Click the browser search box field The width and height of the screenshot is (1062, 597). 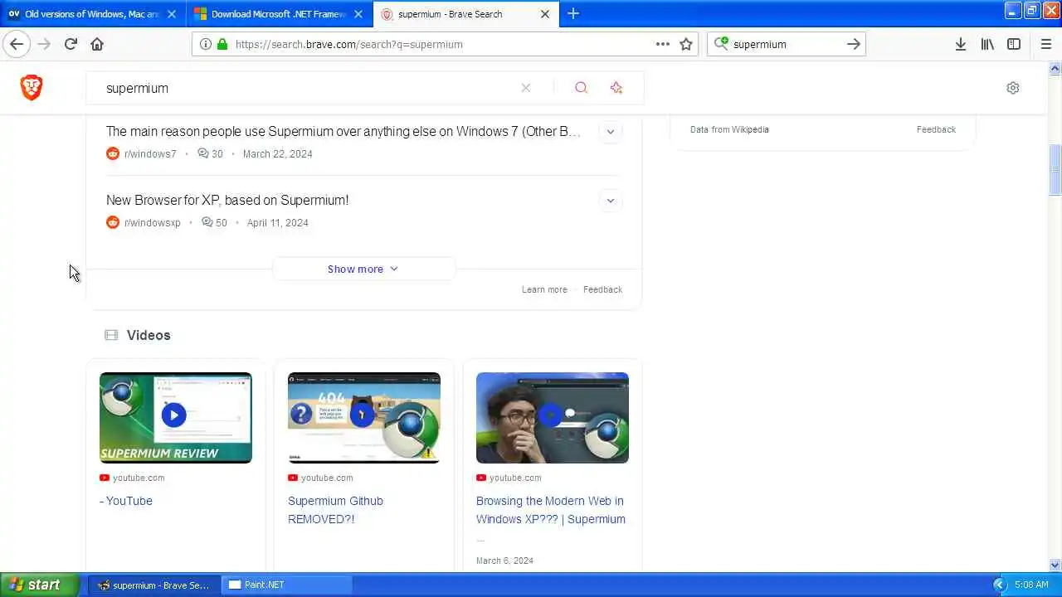coord(786,44)
